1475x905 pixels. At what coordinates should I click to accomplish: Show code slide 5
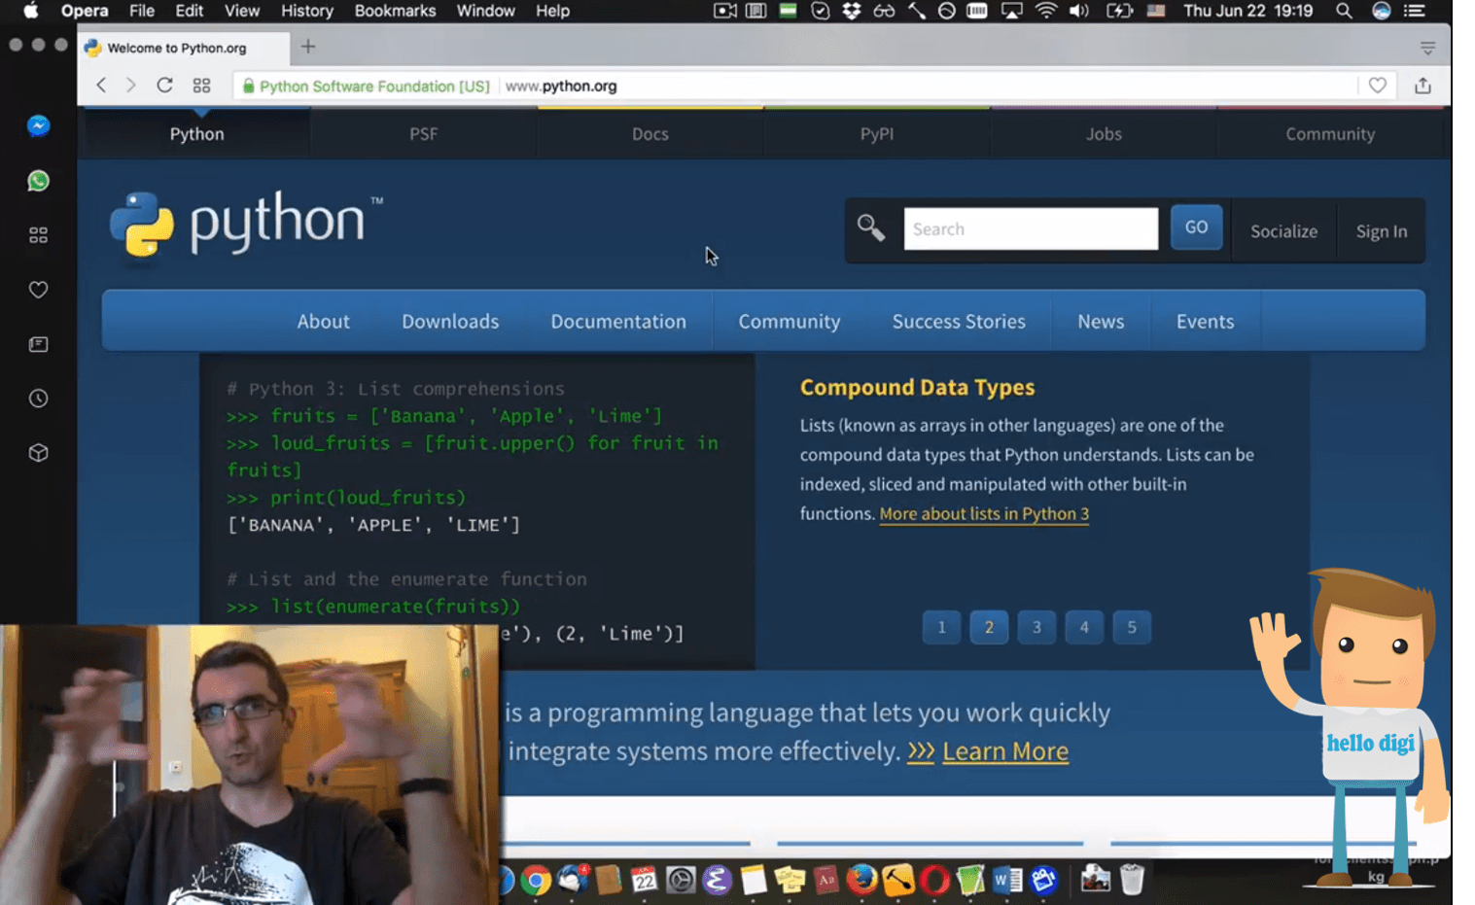tap(1132, 627)
